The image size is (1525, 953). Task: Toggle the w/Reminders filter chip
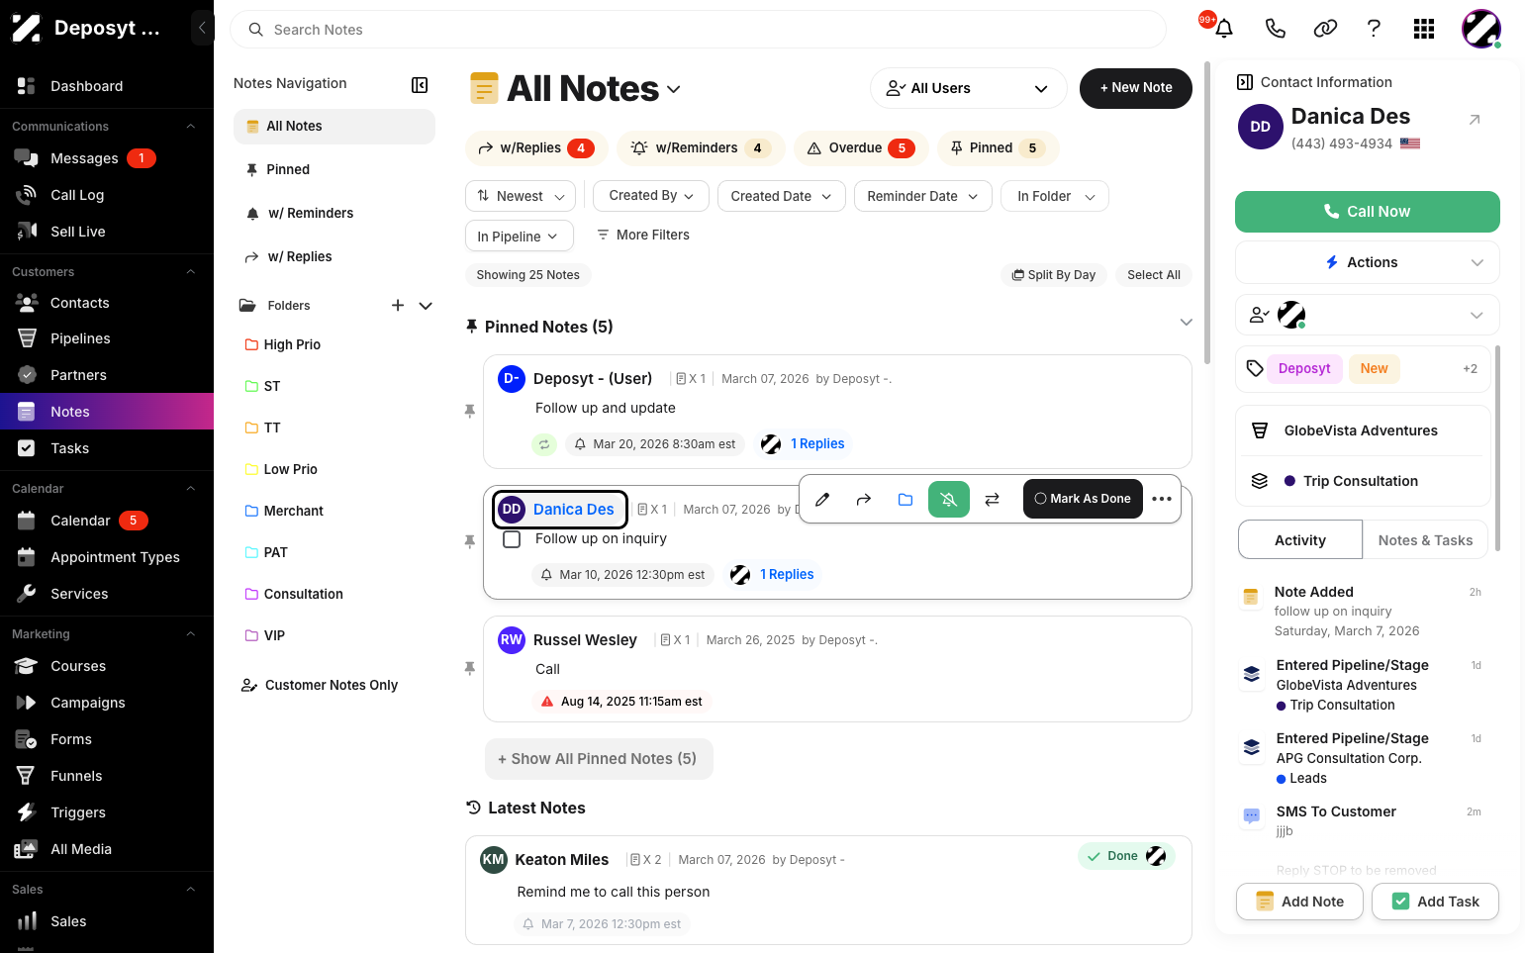(701, 148)
